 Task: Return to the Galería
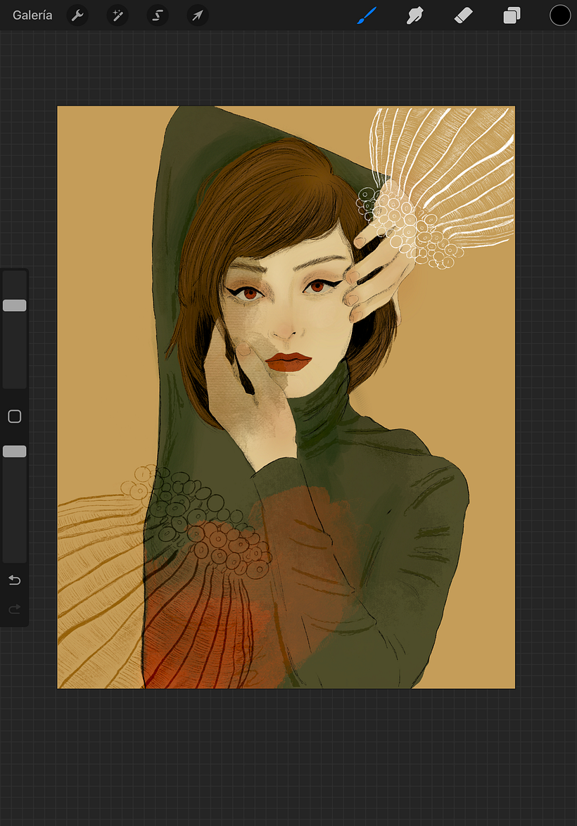click(x=31, y=15)
